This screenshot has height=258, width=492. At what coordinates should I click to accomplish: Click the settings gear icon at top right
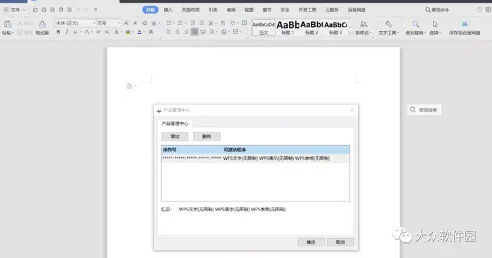488,10
